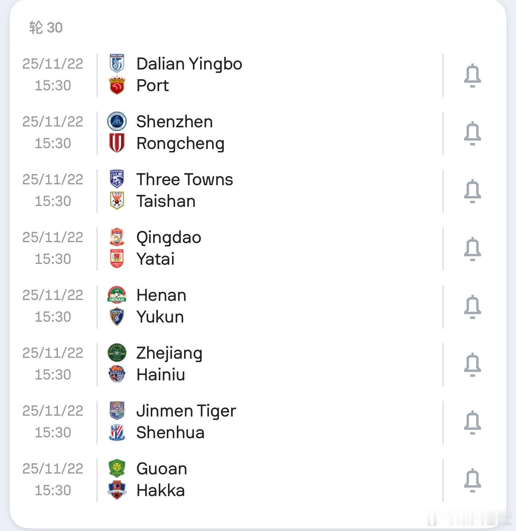516x531 pixels.
Task: Toggle alert bell for Shenzhen vs Rongcheng
Action: pos(472,133)
